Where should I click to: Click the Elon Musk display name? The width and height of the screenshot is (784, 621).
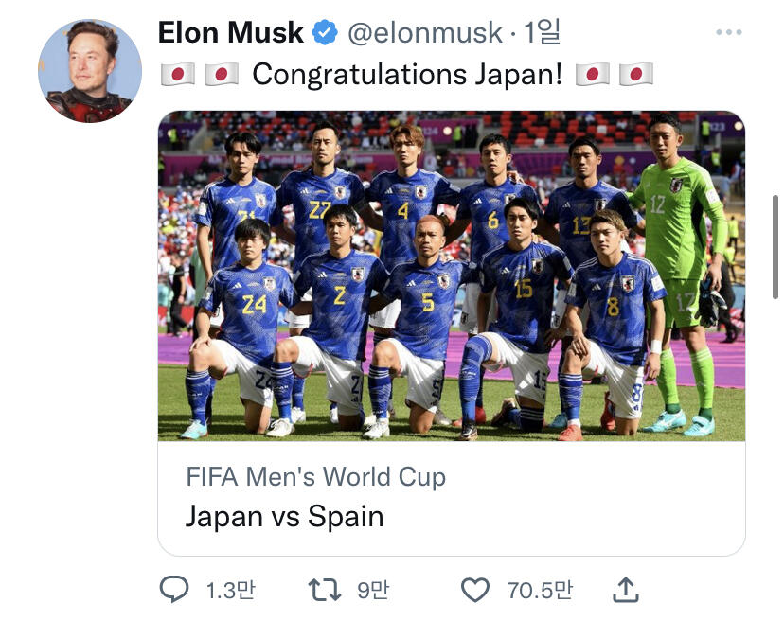point(230,33)
